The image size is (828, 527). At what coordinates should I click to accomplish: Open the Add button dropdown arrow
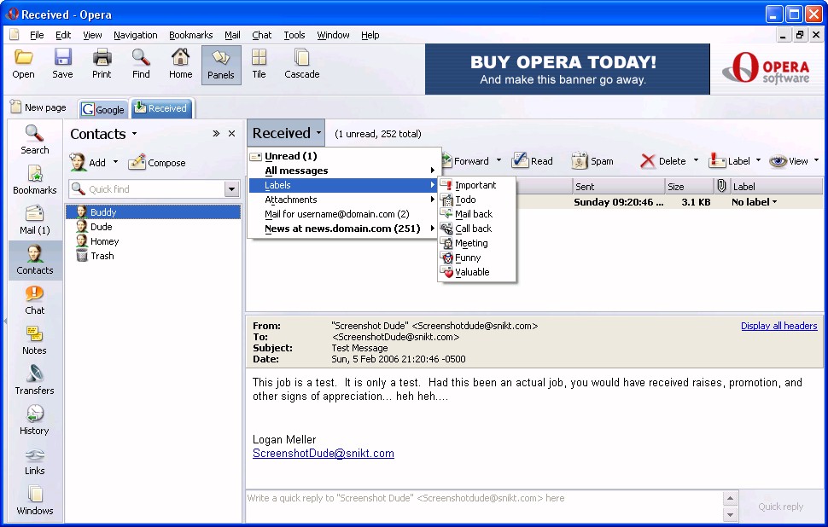click(115, 162)
